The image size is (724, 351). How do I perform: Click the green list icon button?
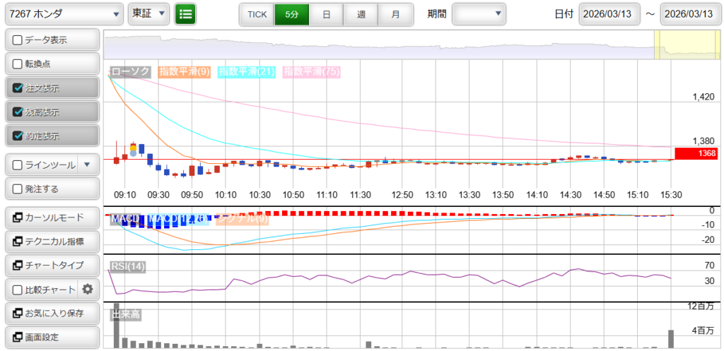(185, 13)
